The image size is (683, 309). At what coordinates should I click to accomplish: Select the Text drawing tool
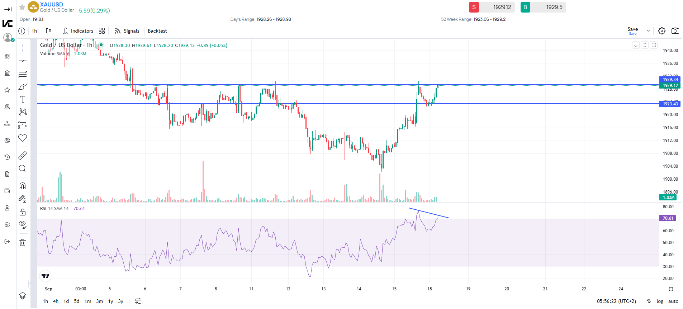click(x=23, y=99)
